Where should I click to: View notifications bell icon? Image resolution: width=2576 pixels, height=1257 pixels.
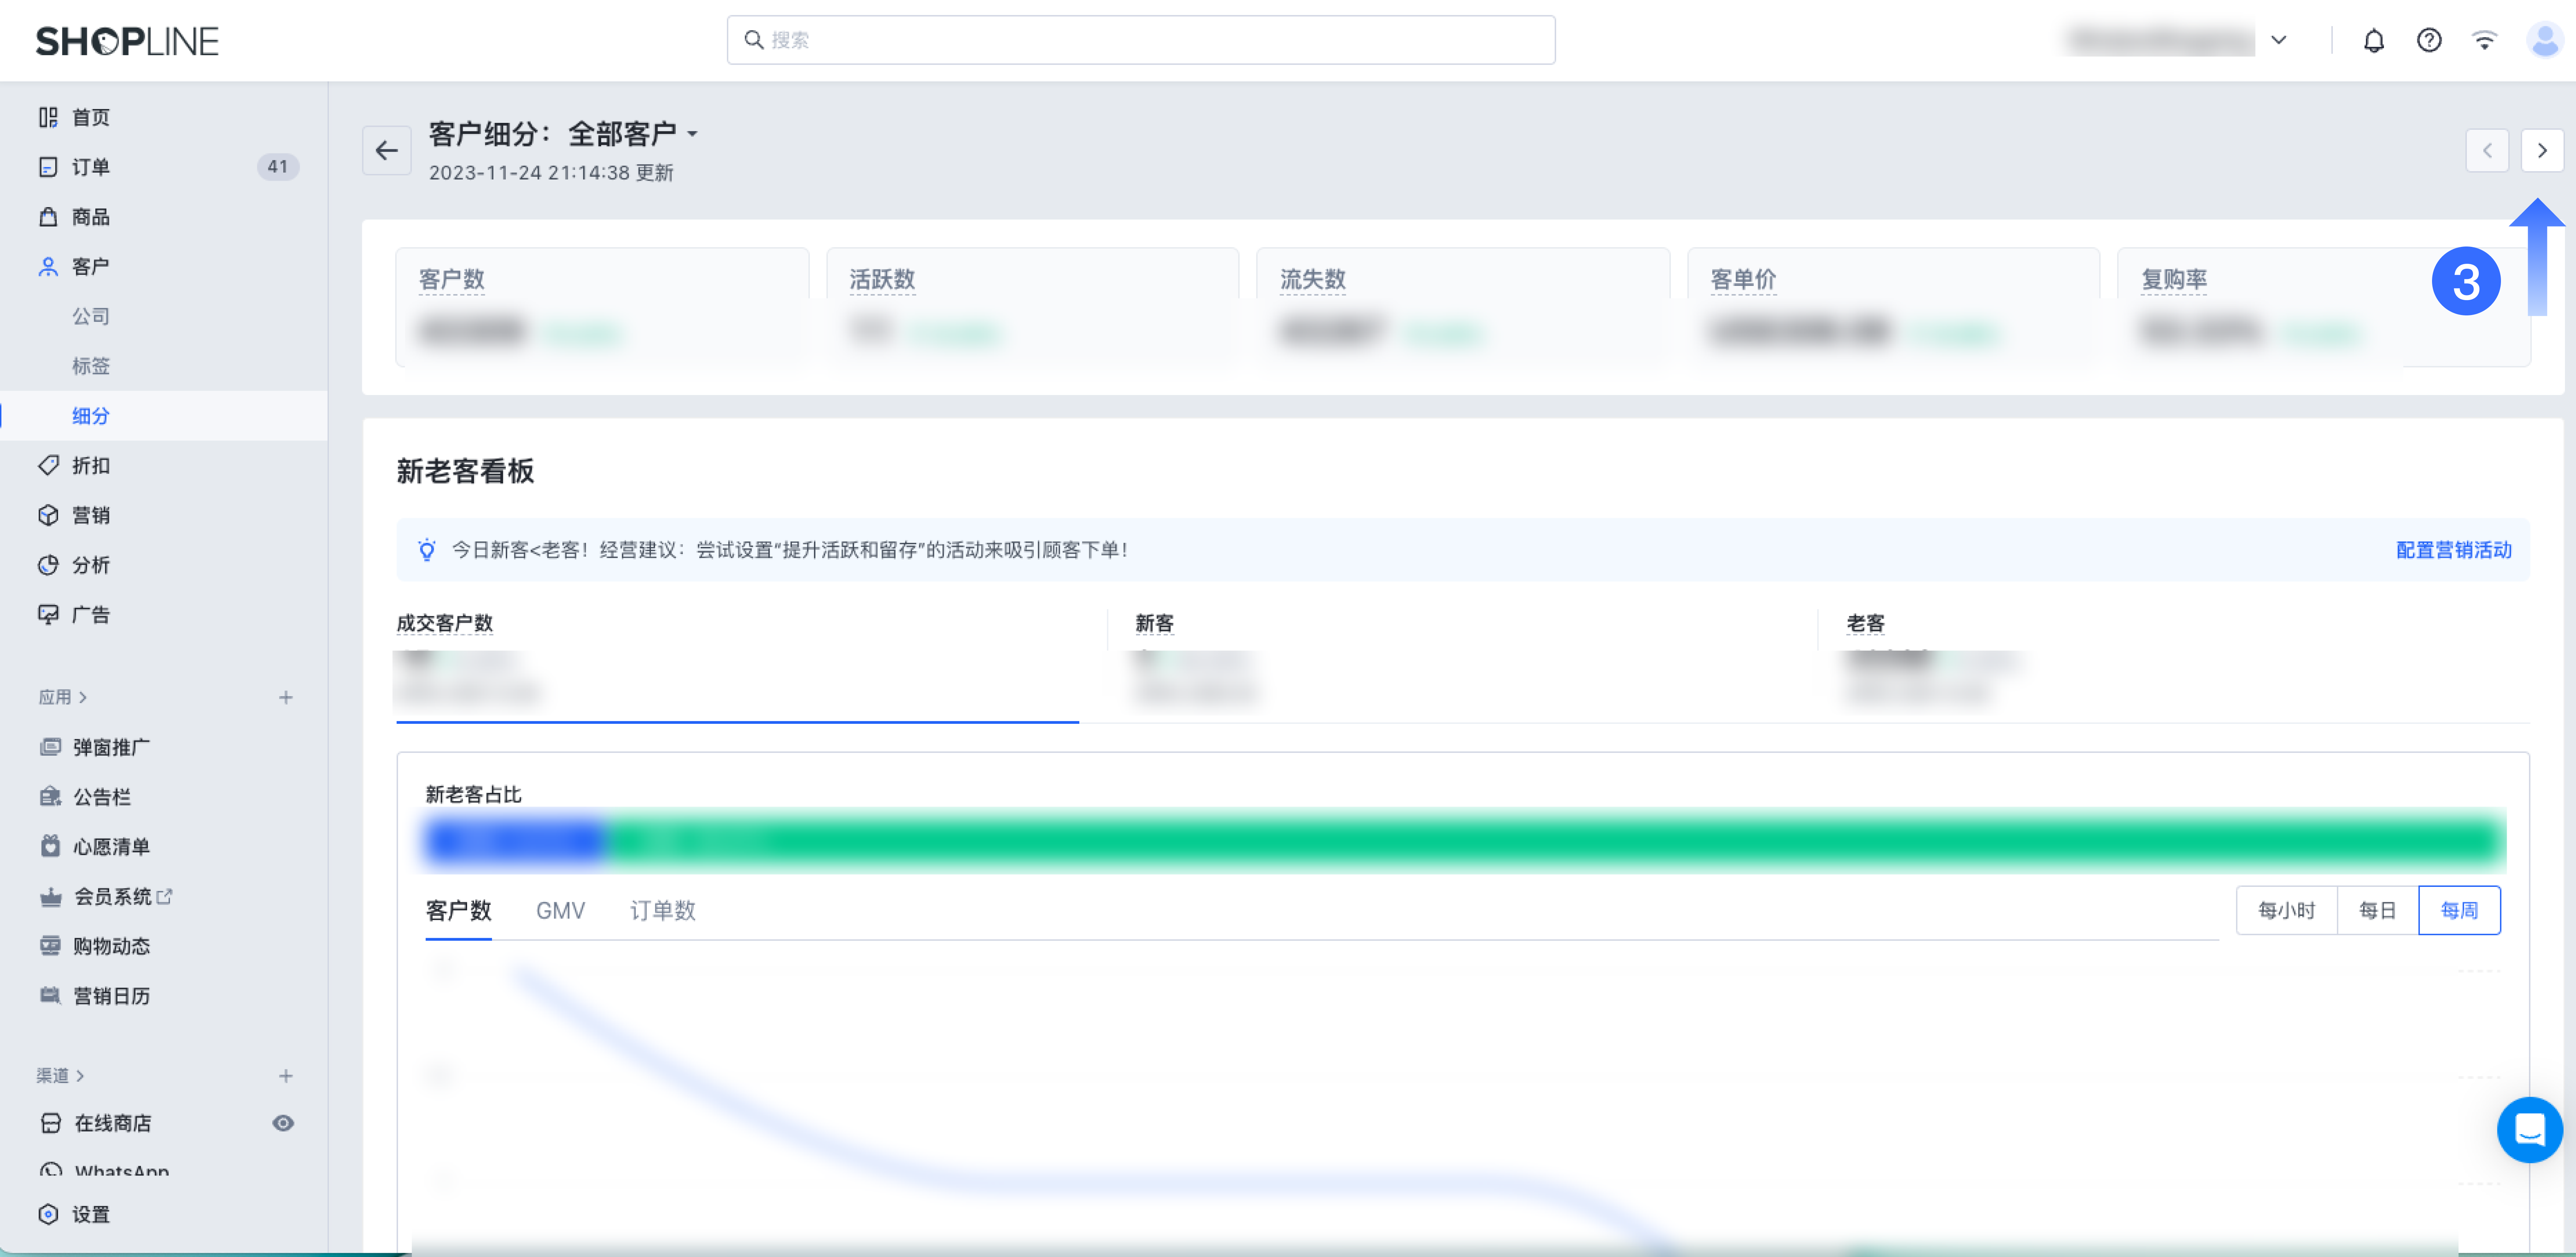coord(2373,40)
